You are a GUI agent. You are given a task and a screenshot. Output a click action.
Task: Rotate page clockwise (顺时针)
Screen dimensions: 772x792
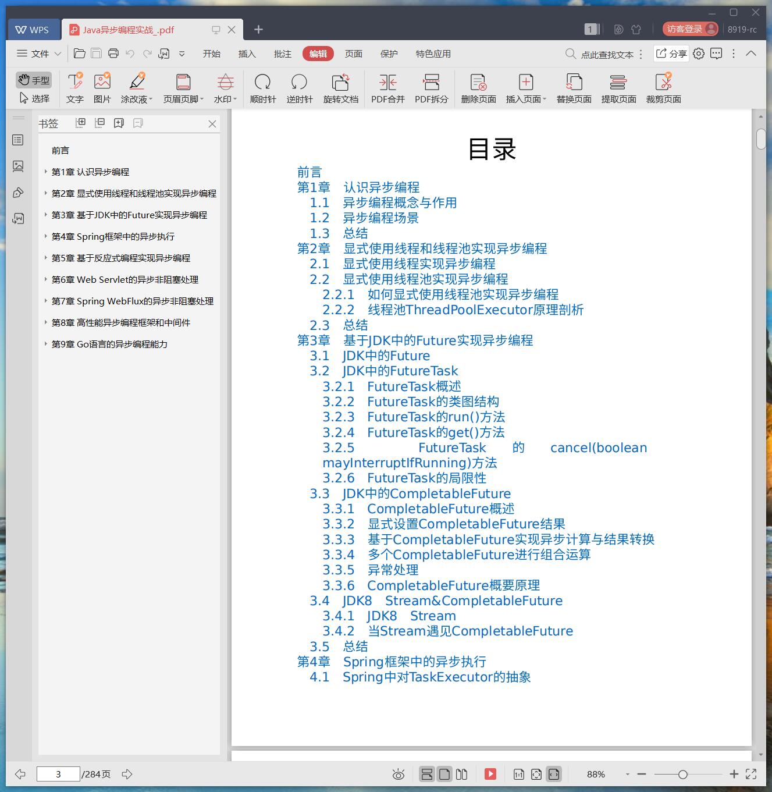pos(263,88)
